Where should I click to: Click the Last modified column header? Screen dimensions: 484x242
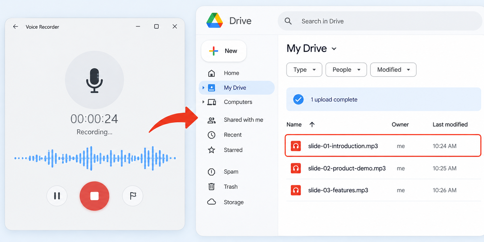450,125
